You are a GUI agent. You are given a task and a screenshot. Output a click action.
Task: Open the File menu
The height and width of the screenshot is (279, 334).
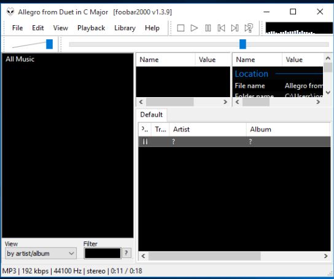pyautogui.click(x=17, y=28)
